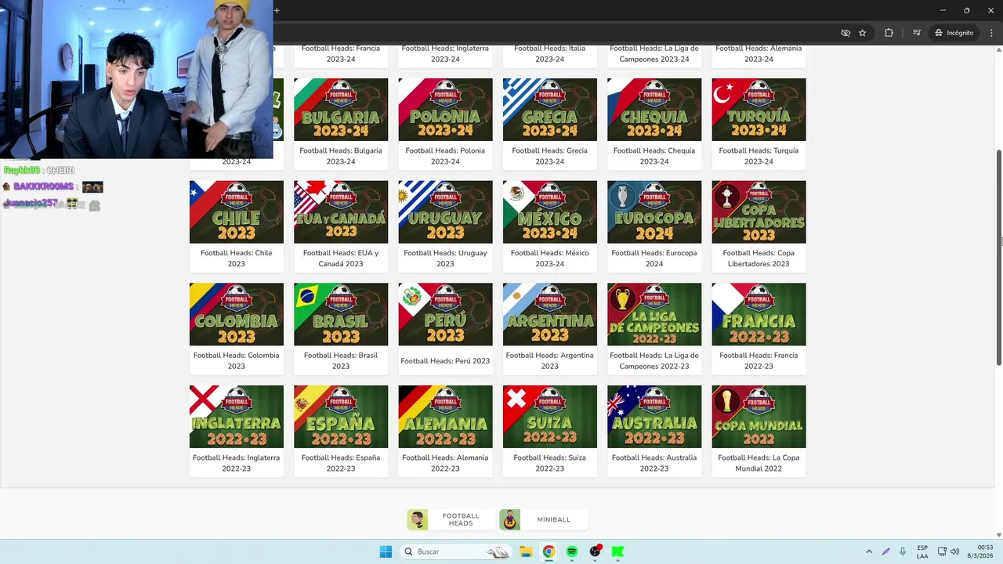Click the Football Heads category player icon

tap(418, 519)
